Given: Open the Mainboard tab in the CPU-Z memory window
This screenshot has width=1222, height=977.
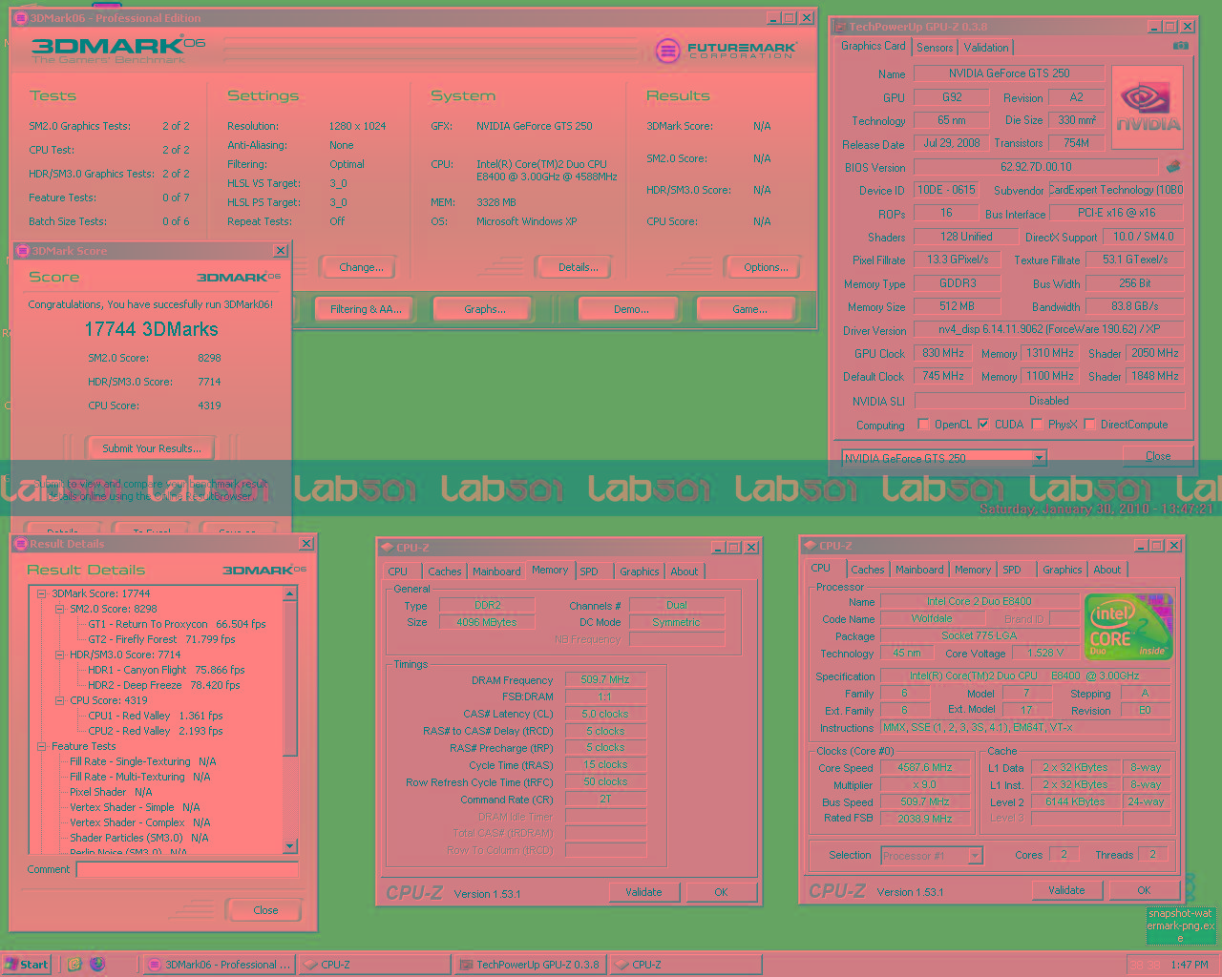Looking at the screenshot, I should pos(496,572).
